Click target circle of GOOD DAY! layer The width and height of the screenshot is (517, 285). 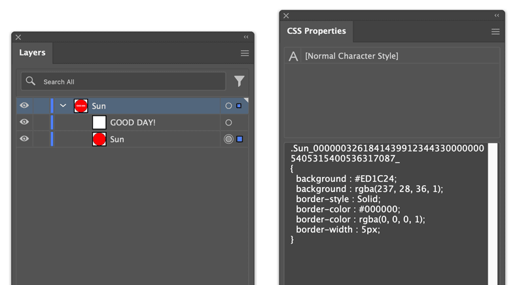(x=228, y=123)
